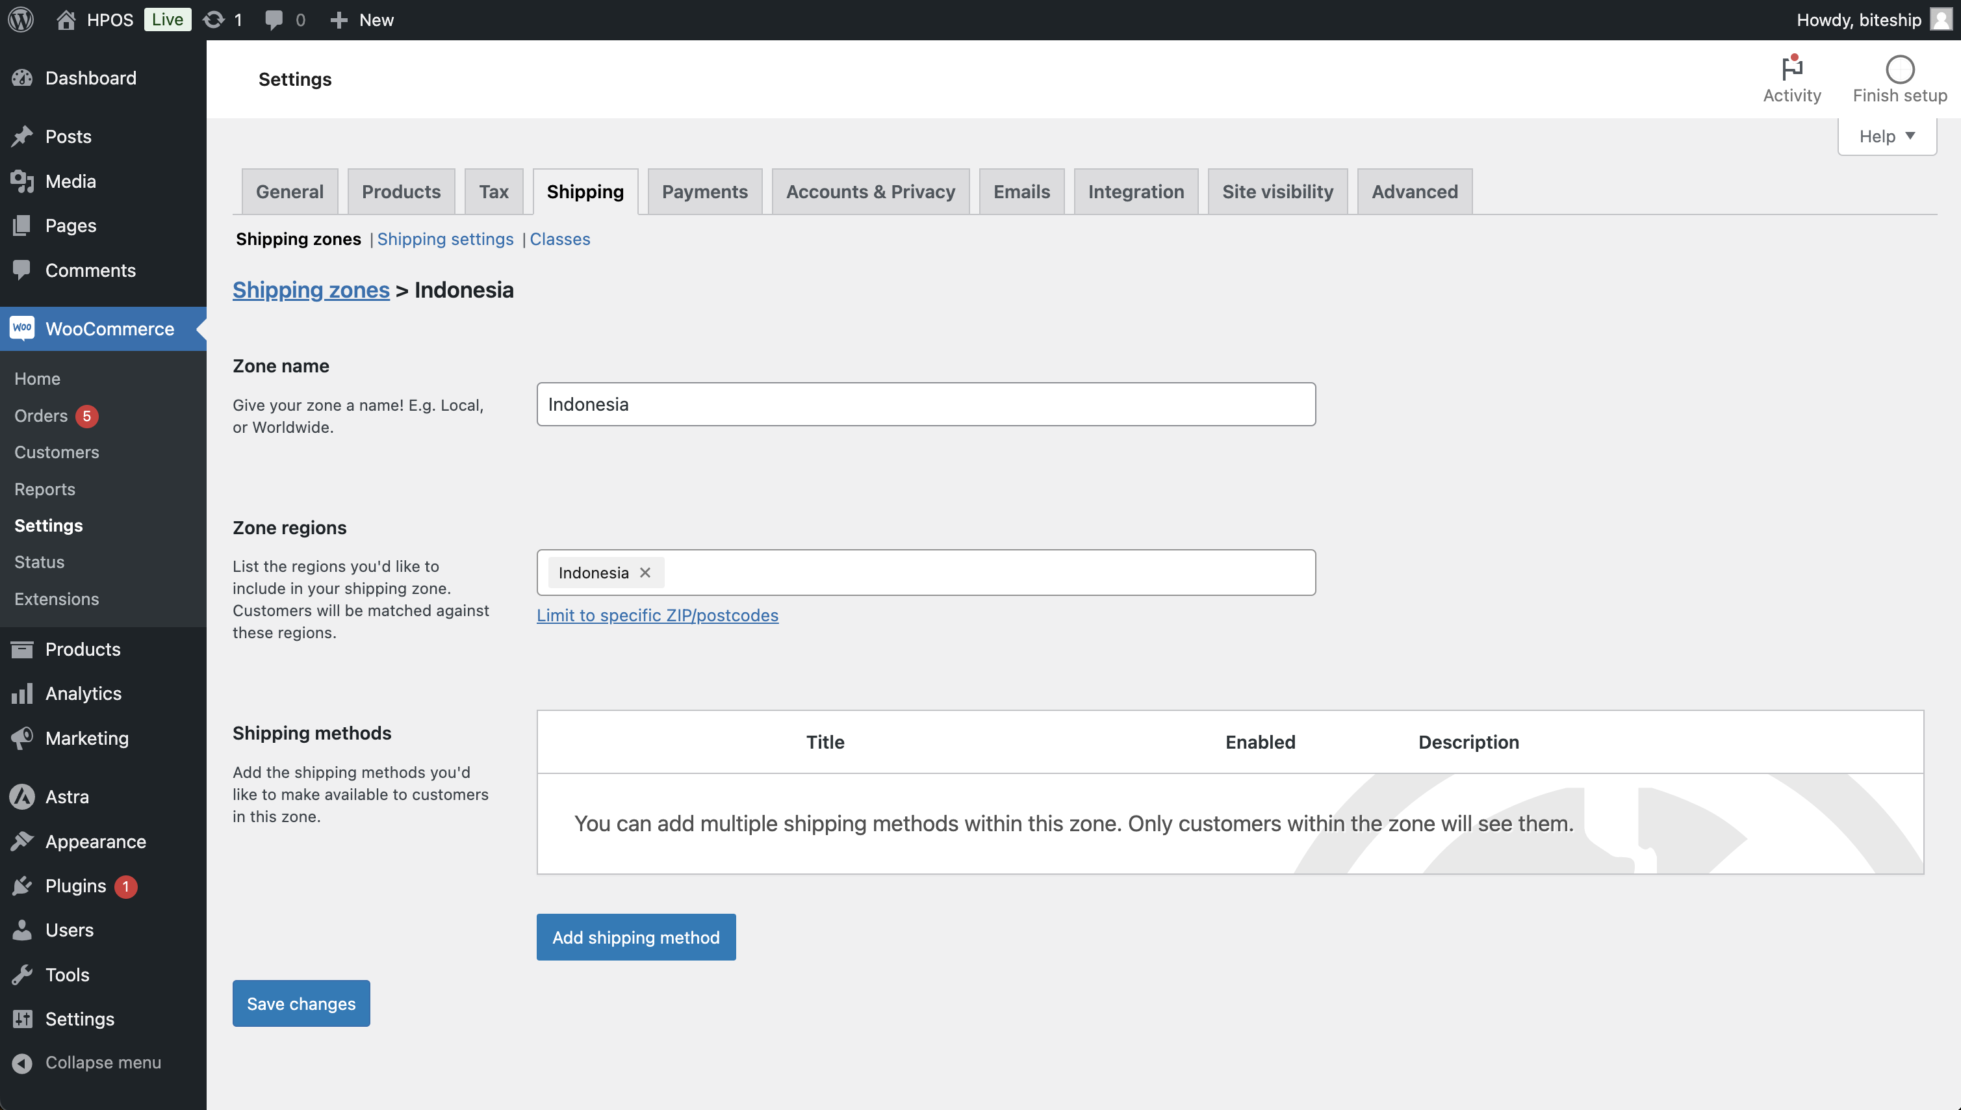Click the Products archive box icon
This screenshot has width=1961, height=1110.
coord(22,649)
